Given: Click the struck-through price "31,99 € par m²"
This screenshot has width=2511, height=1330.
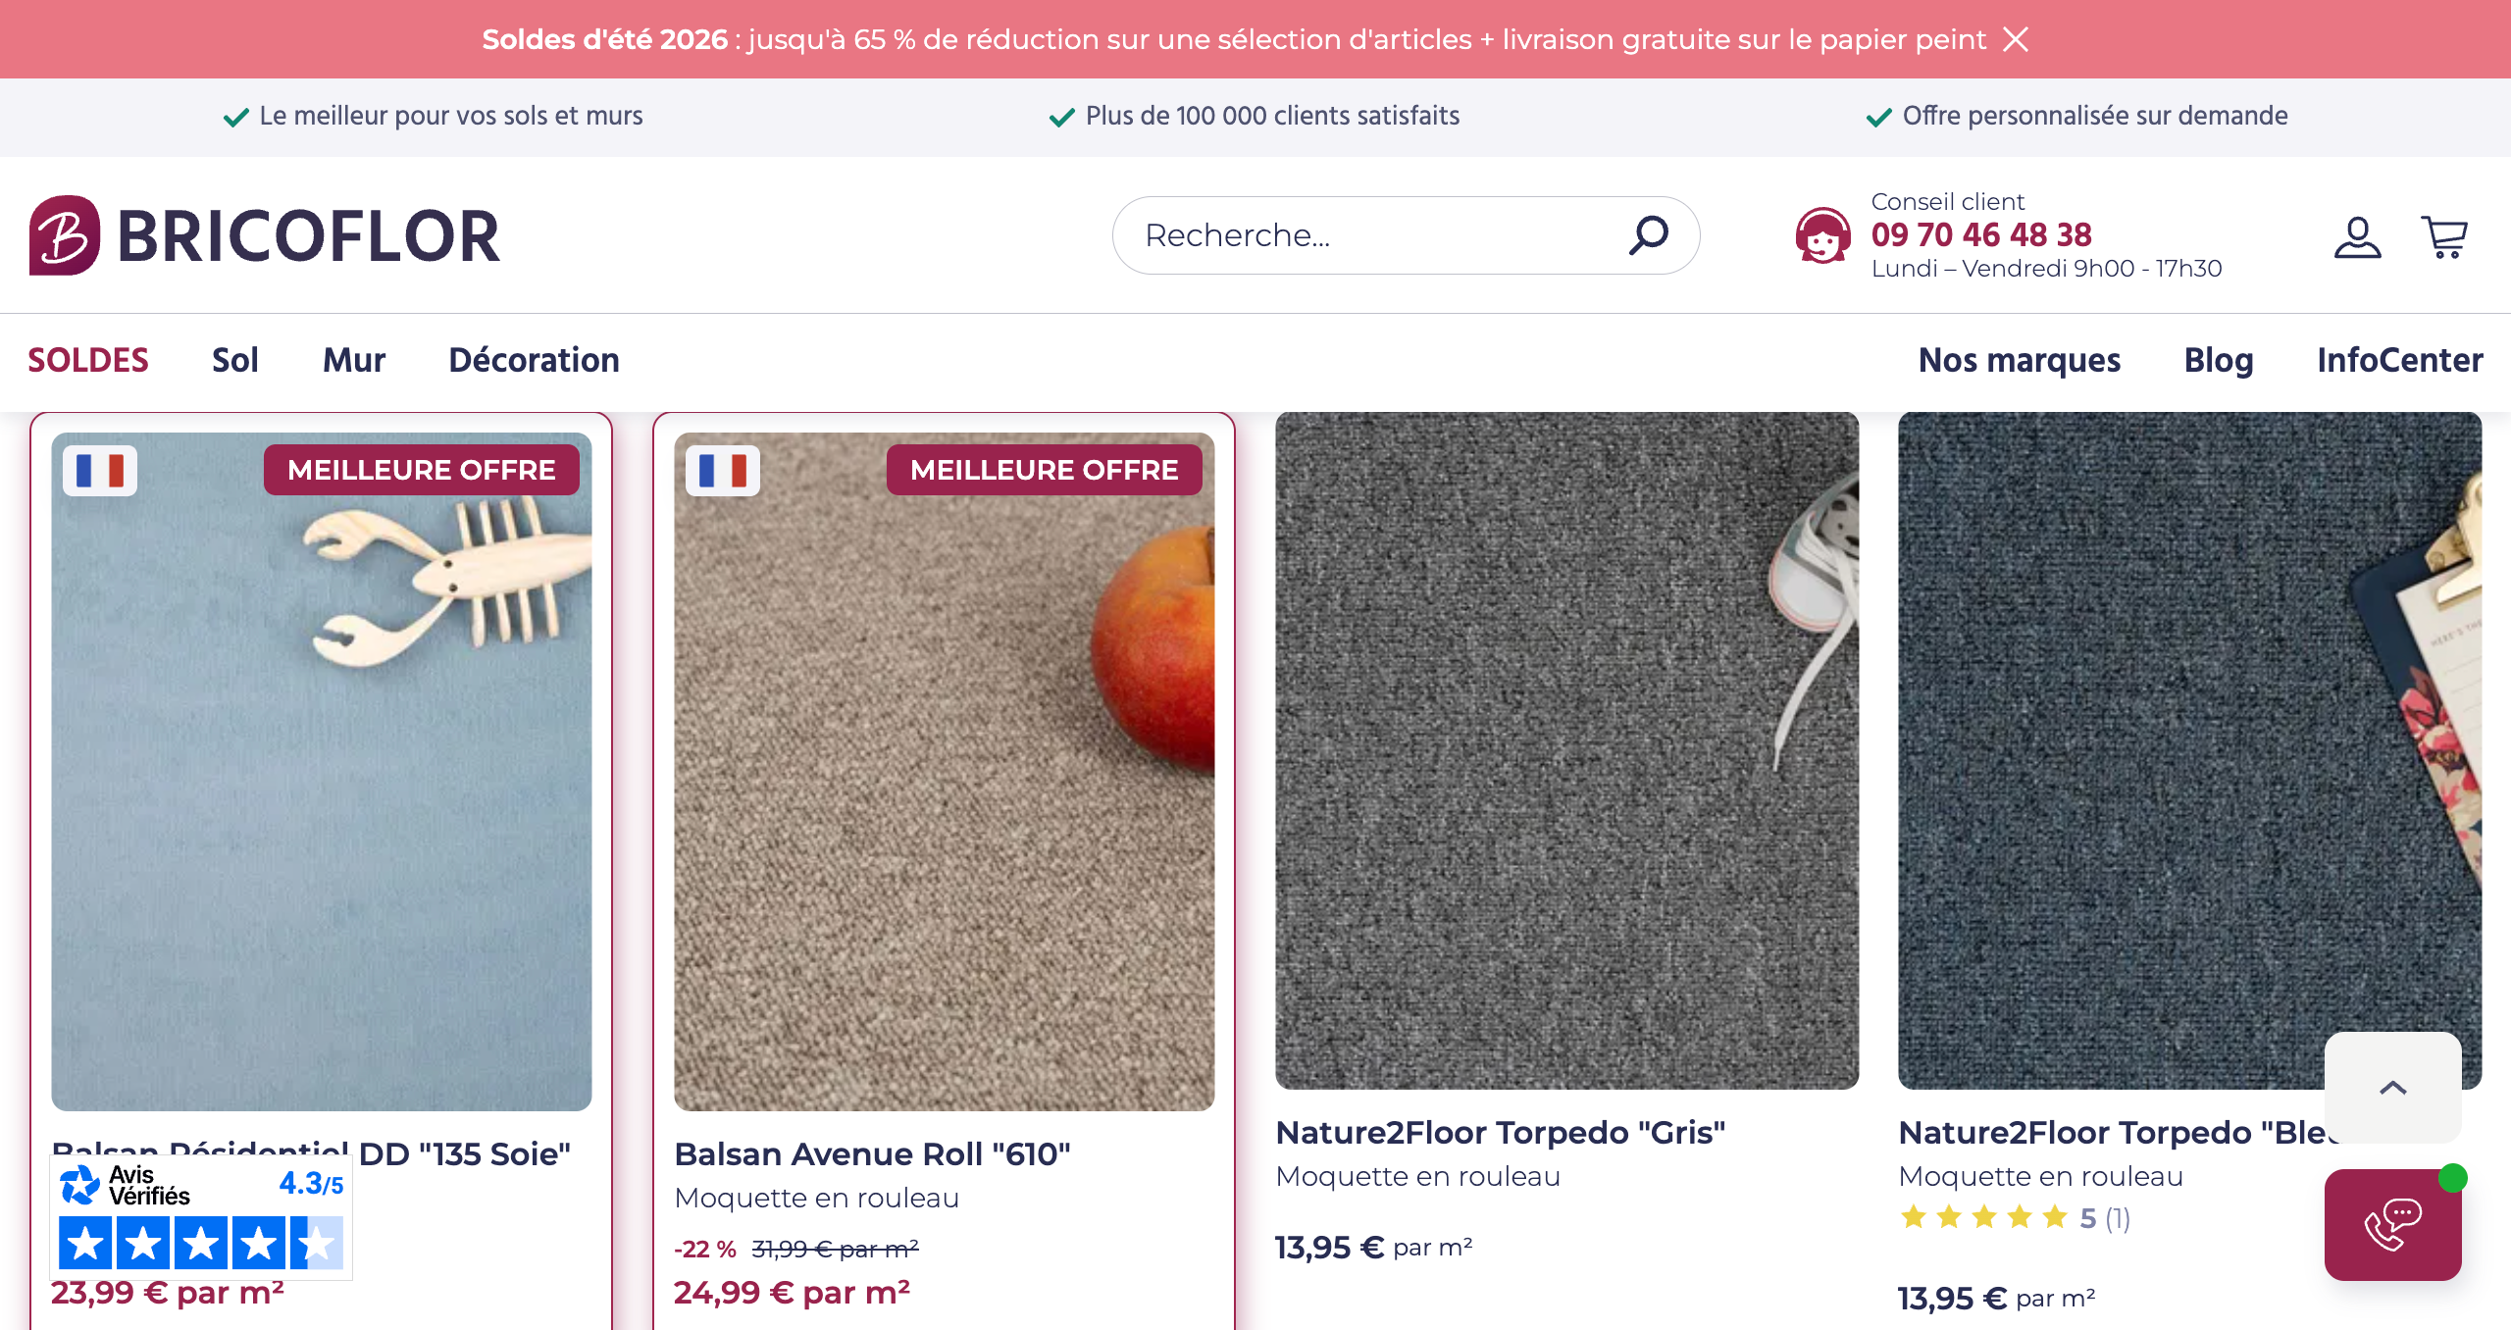Looking at the screenshot, I should (835, 1249).
